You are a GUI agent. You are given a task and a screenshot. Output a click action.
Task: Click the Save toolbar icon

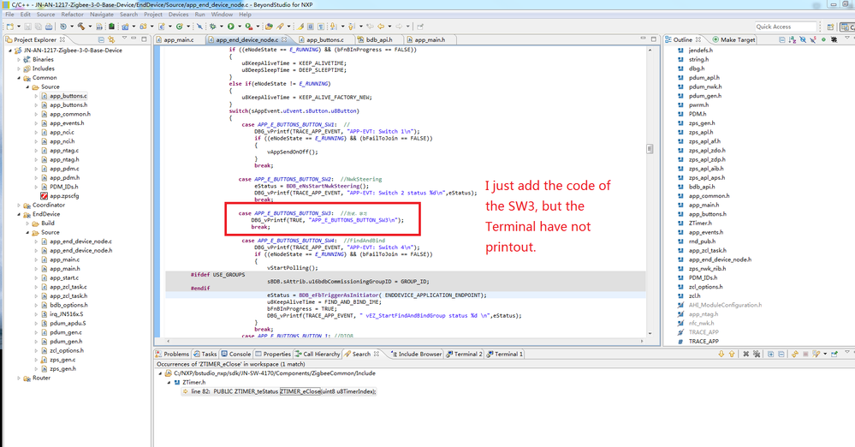pyautogui.click(x=27, y=27)
